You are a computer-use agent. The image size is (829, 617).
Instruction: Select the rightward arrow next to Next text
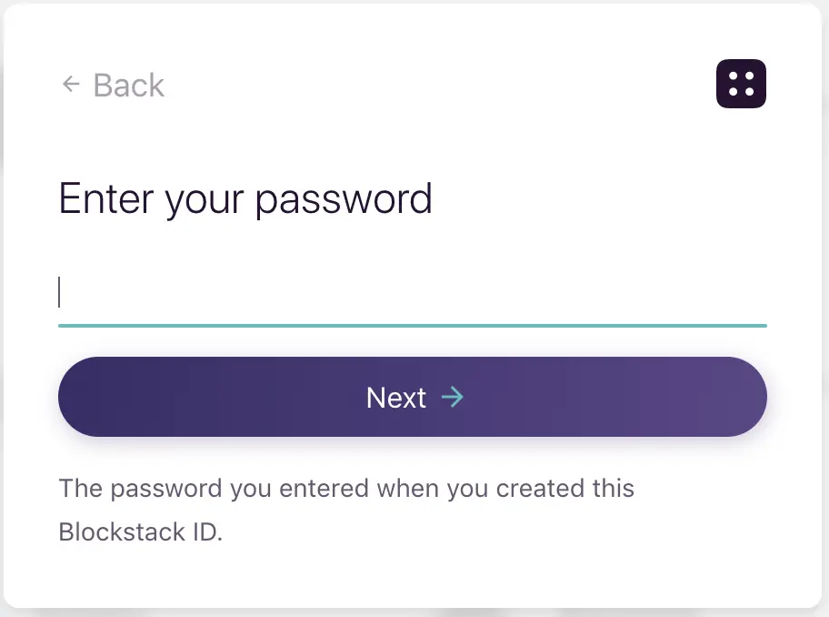click(x=454, y=397)
